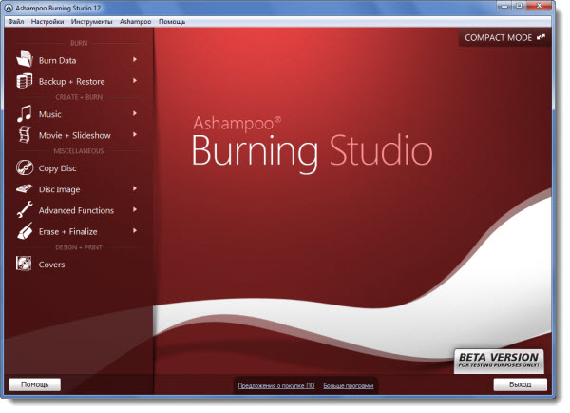Expand the Music submenu arrow
The image size is (570, 413).
click(x=135, y=113)
